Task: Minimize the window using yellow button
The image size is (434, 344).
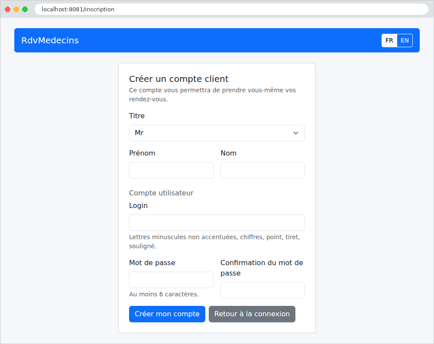Action: tap(16, 9)
